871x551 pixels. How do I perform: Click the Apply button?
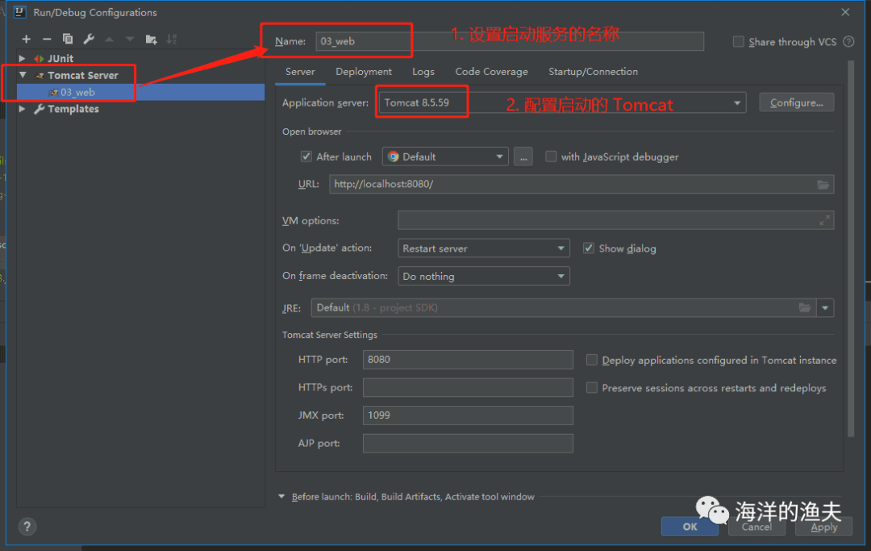(x=823, y=527)
